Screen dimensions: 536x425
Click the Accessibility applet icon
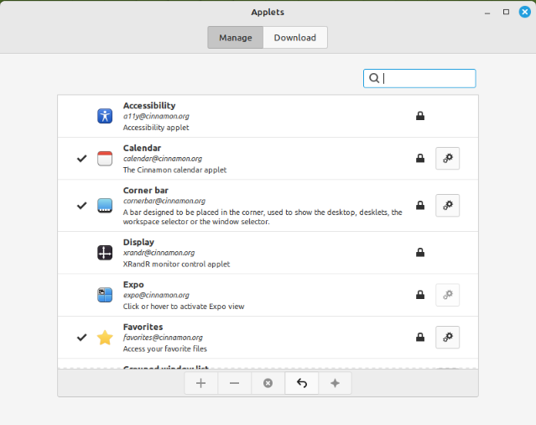point(105,116)
